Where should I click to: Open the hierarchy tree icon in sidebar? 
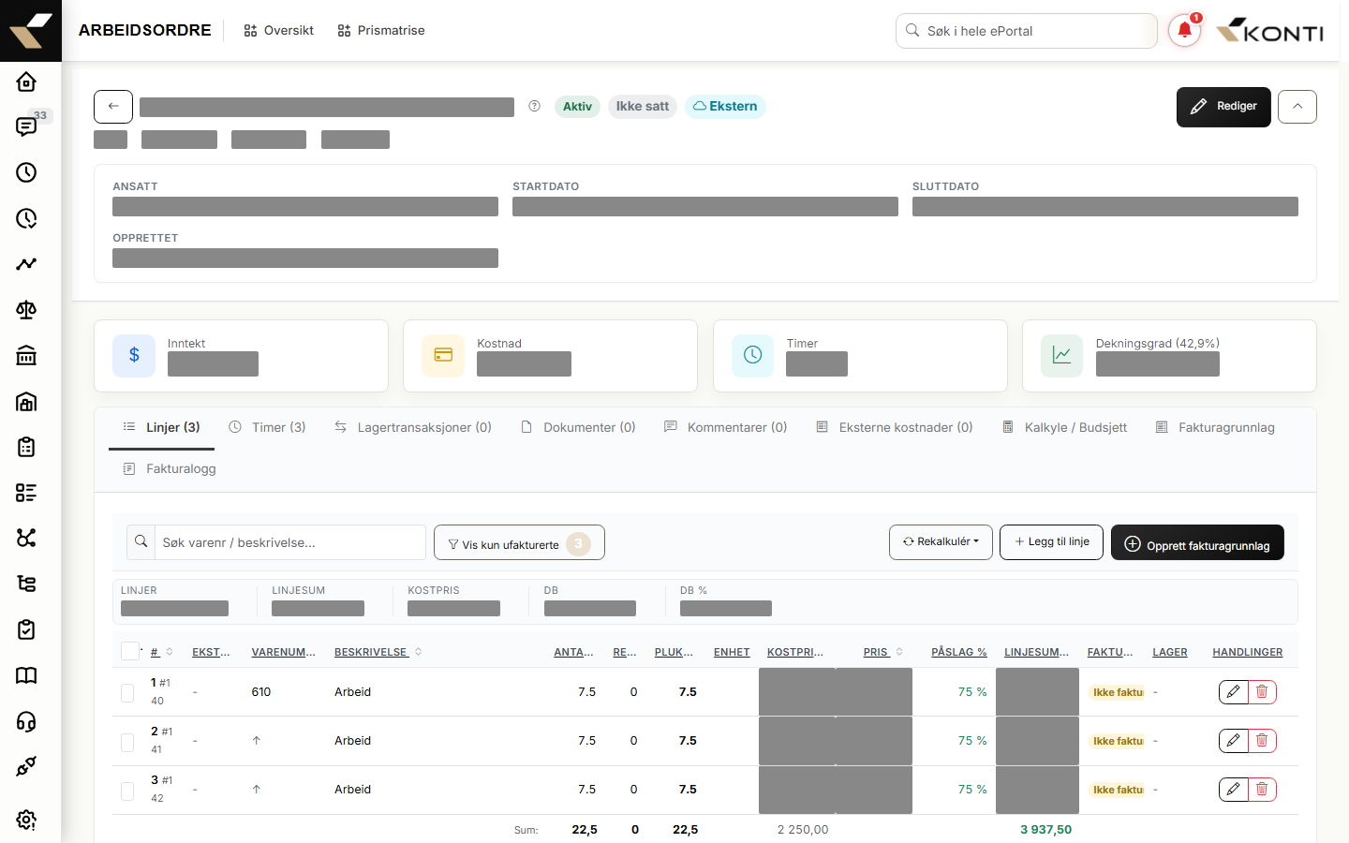coord(26,584)
